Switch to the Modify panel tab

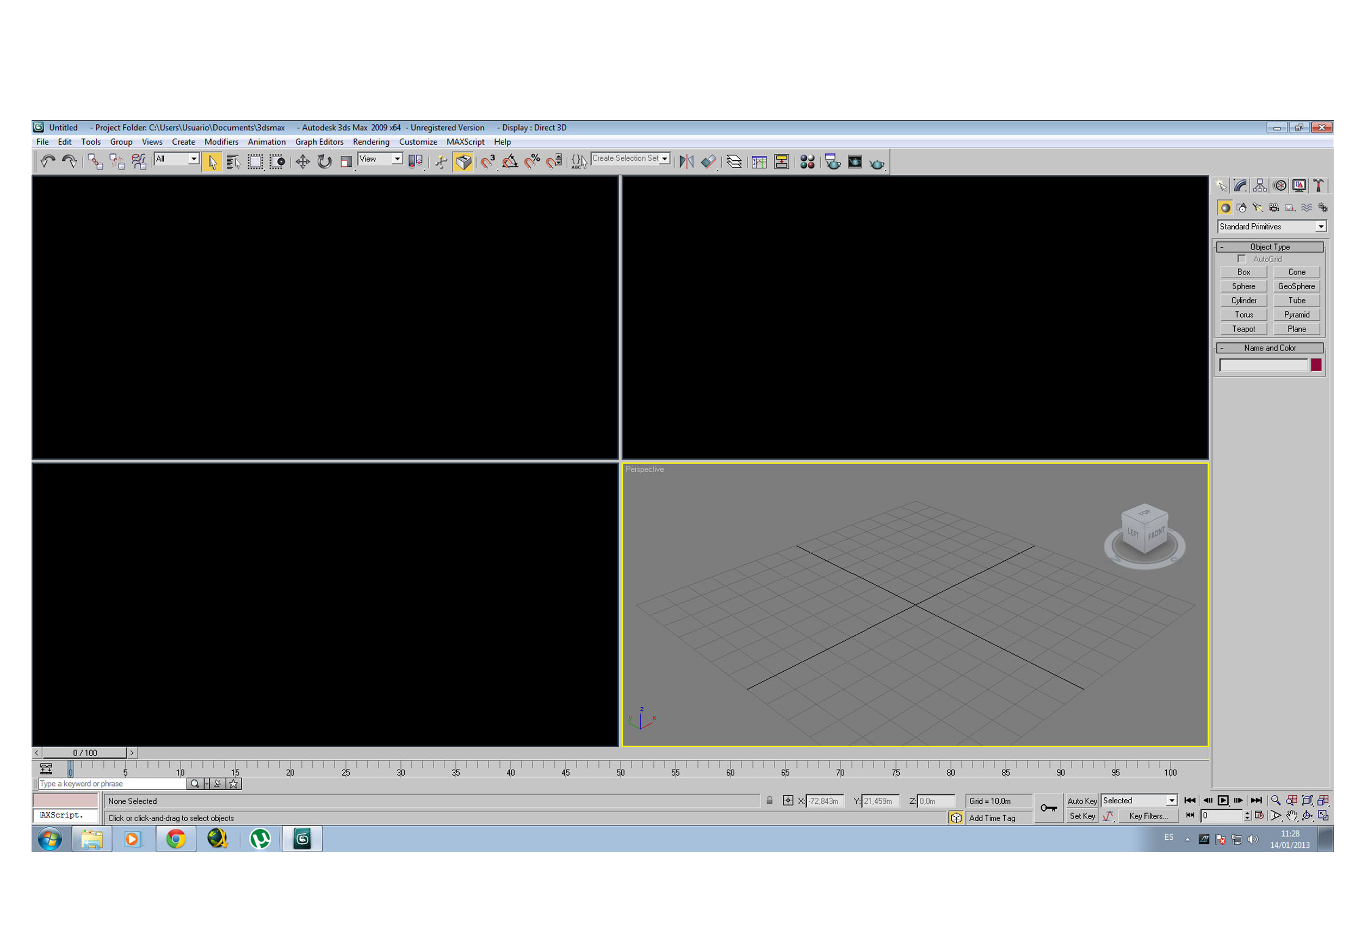click(1240, 186)
